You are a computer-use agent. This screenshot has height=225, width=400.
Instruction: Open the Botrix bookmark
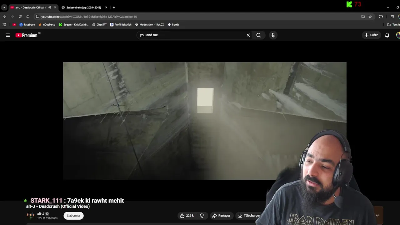pos(173,25)
